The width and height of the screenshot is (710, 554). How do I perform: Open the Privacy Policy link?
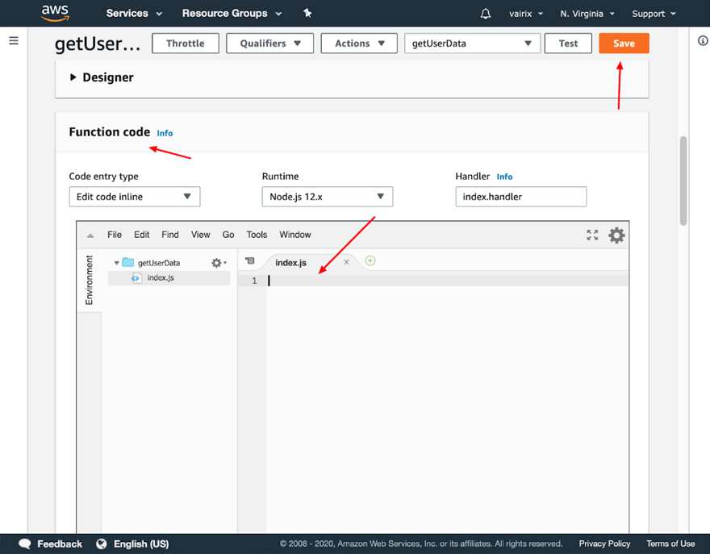pyautogui.click(x=604, y=544)
